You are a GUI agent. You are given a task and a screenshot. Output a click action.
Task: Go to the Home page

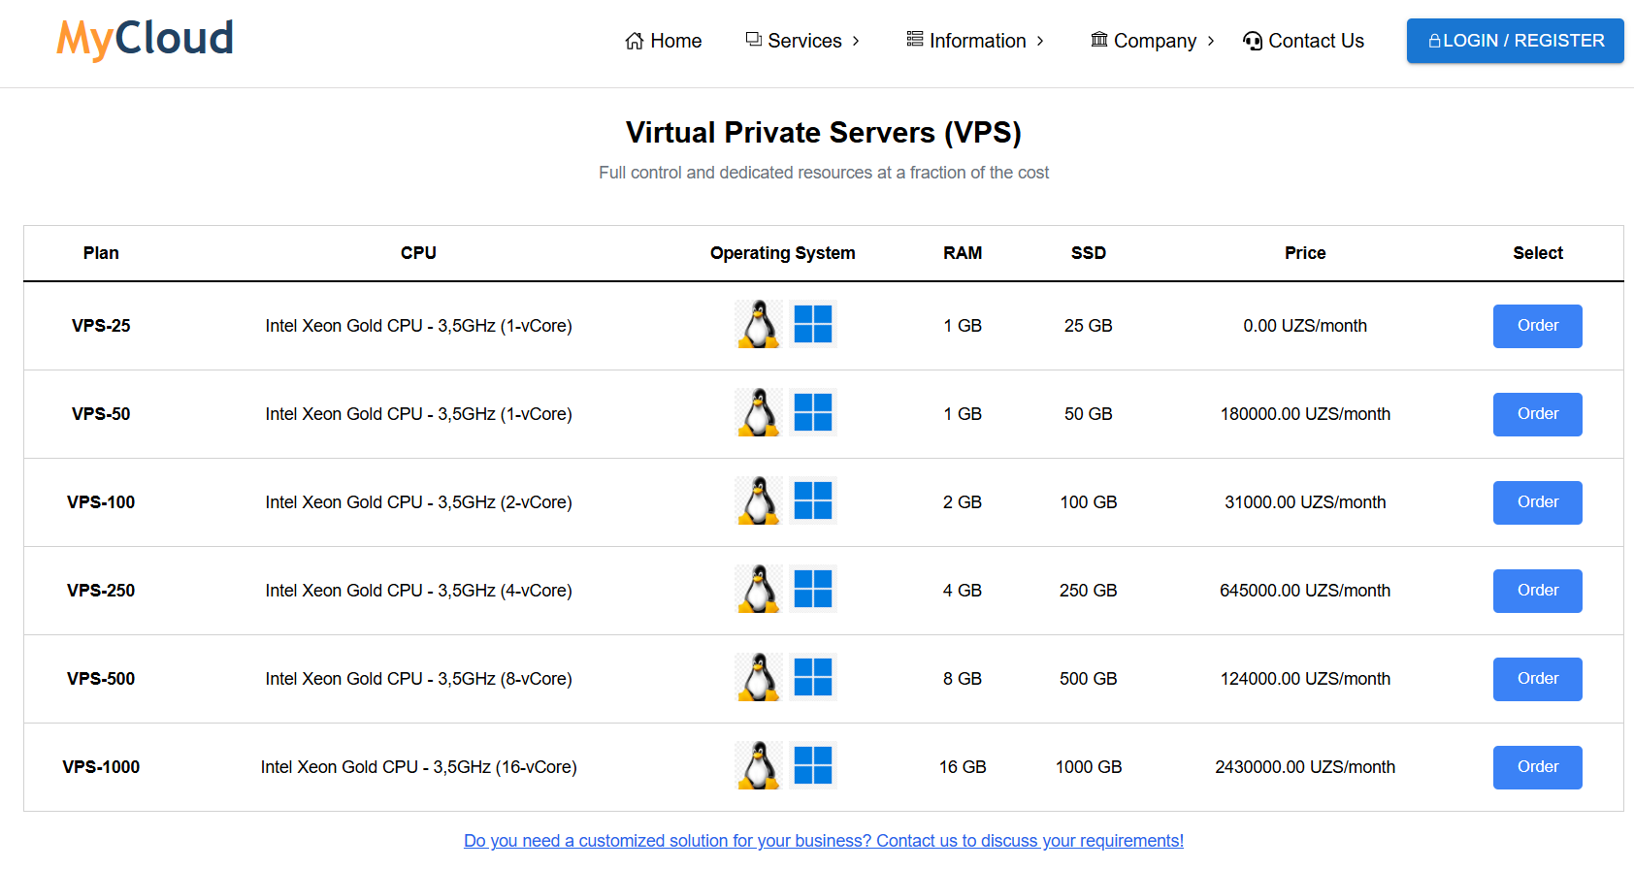click(x=664, y=41)
